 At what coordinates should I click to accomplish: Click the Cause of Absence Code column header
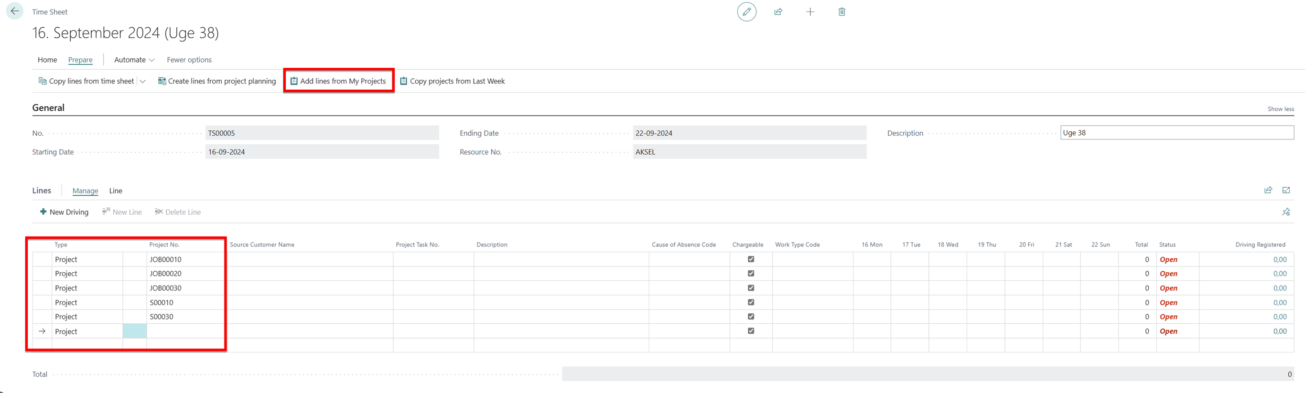pyautogui.click(x=683, y=244)
